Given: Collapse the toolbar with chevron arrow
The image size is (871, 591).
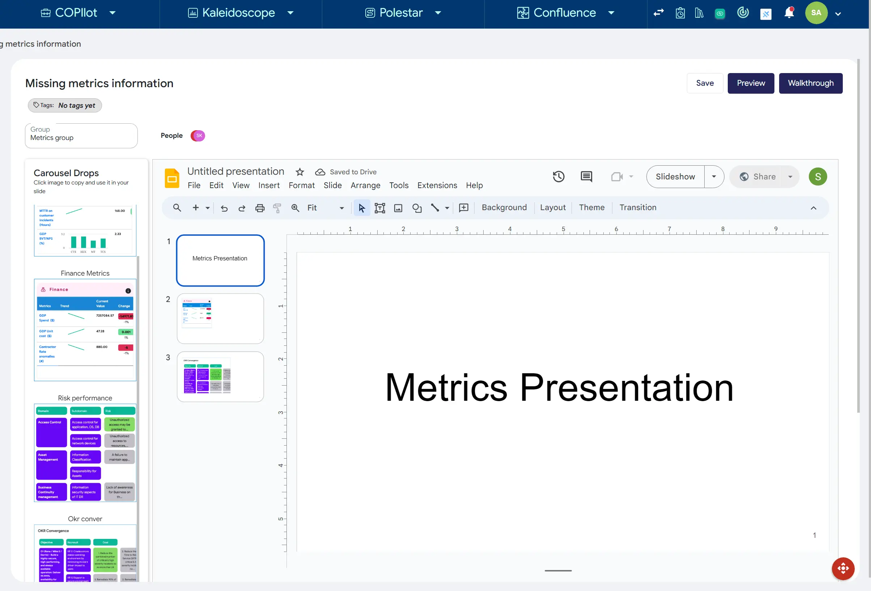Looking at the screenshot, I should click(x=813, y=208).
